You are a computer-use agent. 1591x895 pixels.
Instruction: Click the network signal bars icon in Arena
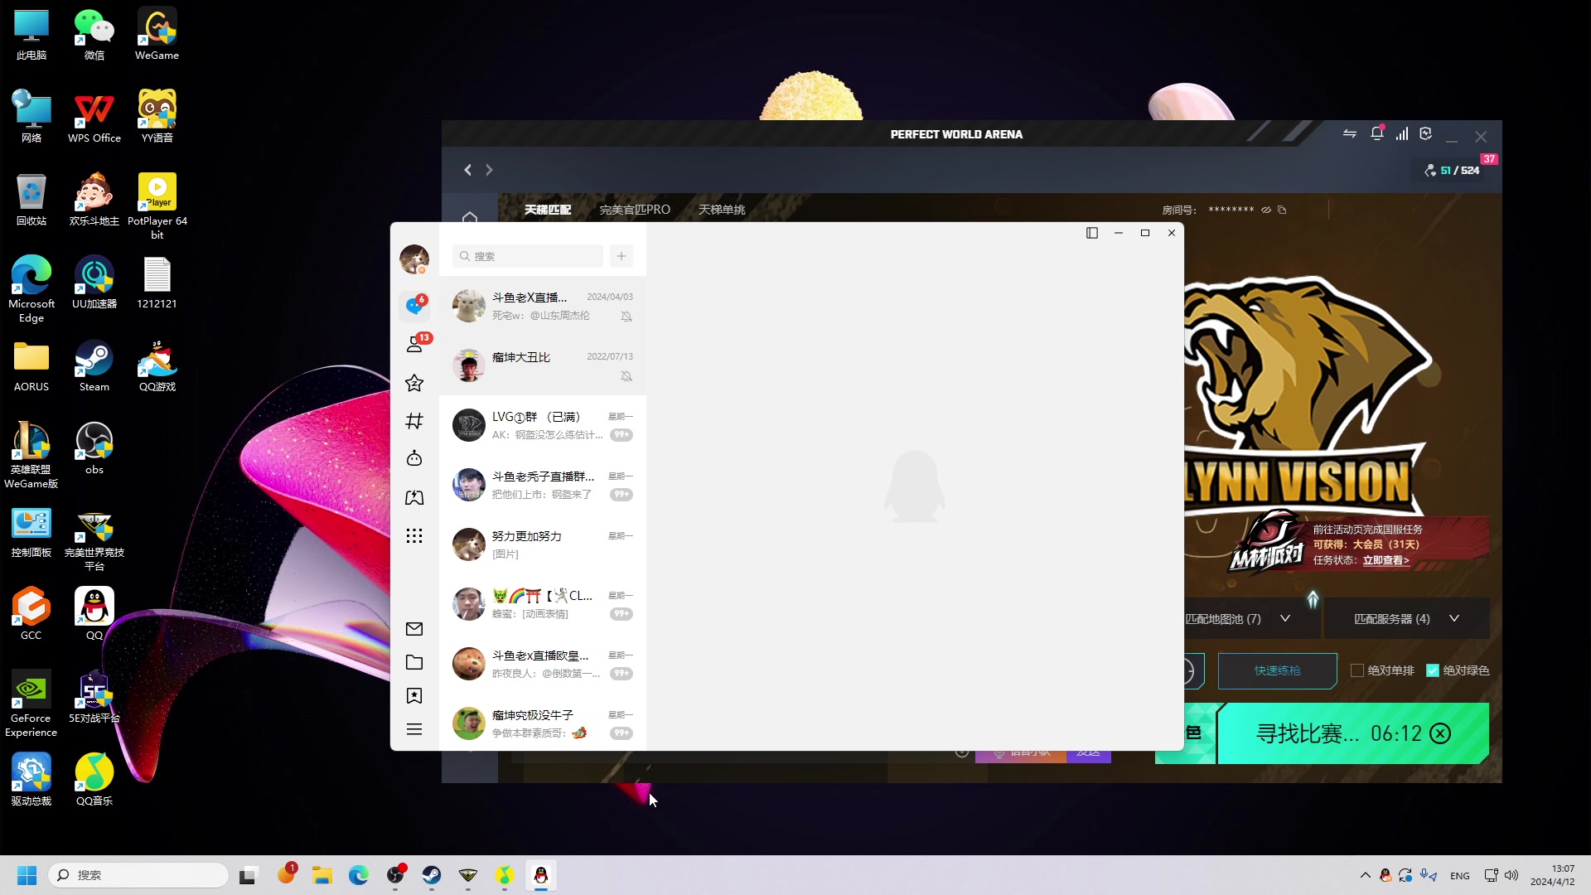(x=1402, y=133)
